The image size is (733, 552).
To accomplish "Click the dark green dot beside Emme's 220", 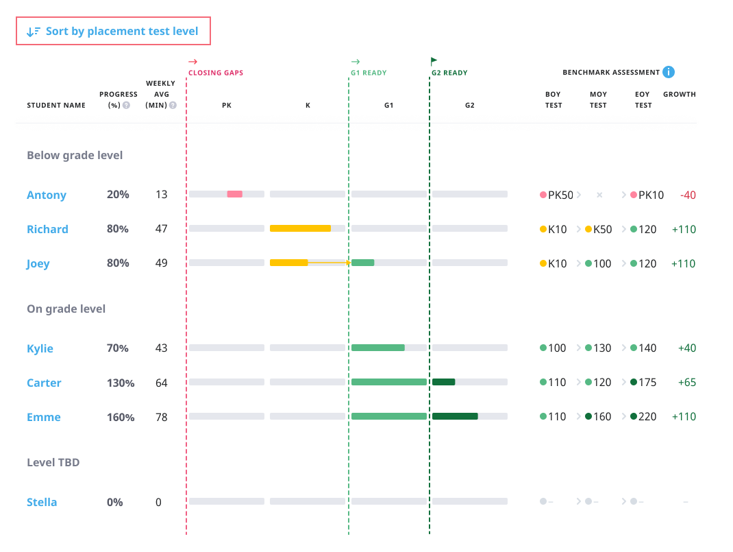I will (x=634, y=417).
